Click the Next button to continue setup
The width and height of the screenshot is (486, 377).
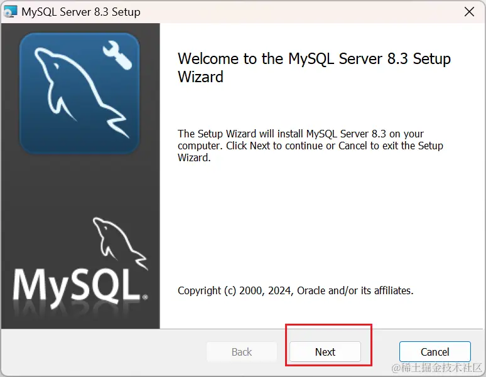(x=325, y=352)
